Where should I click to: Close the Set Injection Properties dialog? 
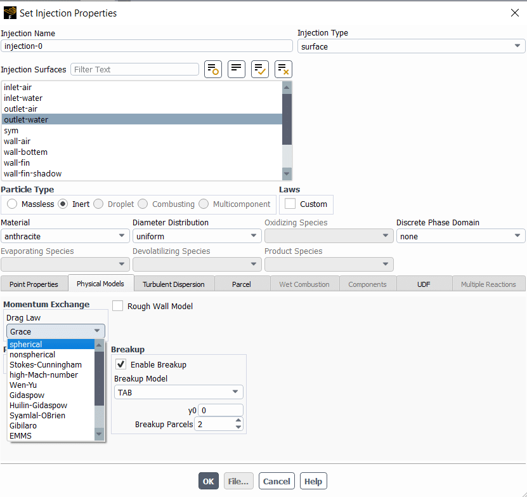click(514, 13)
